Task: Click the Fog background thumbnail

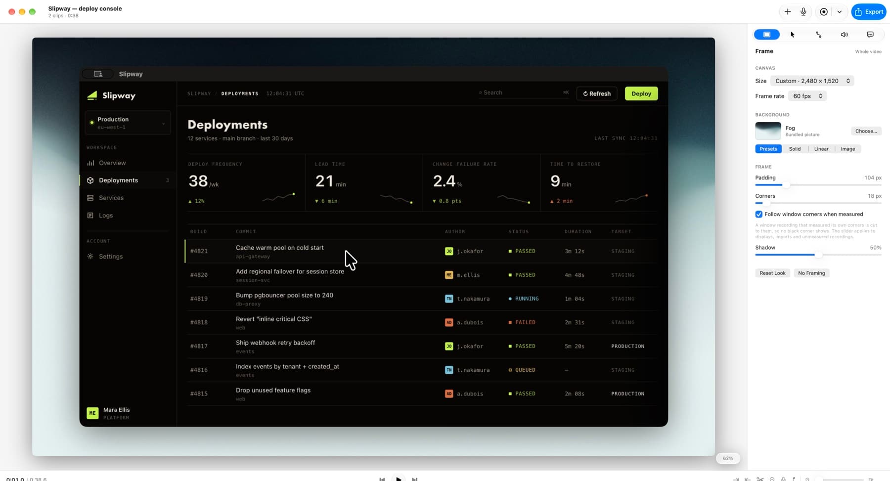Action: 768,131
